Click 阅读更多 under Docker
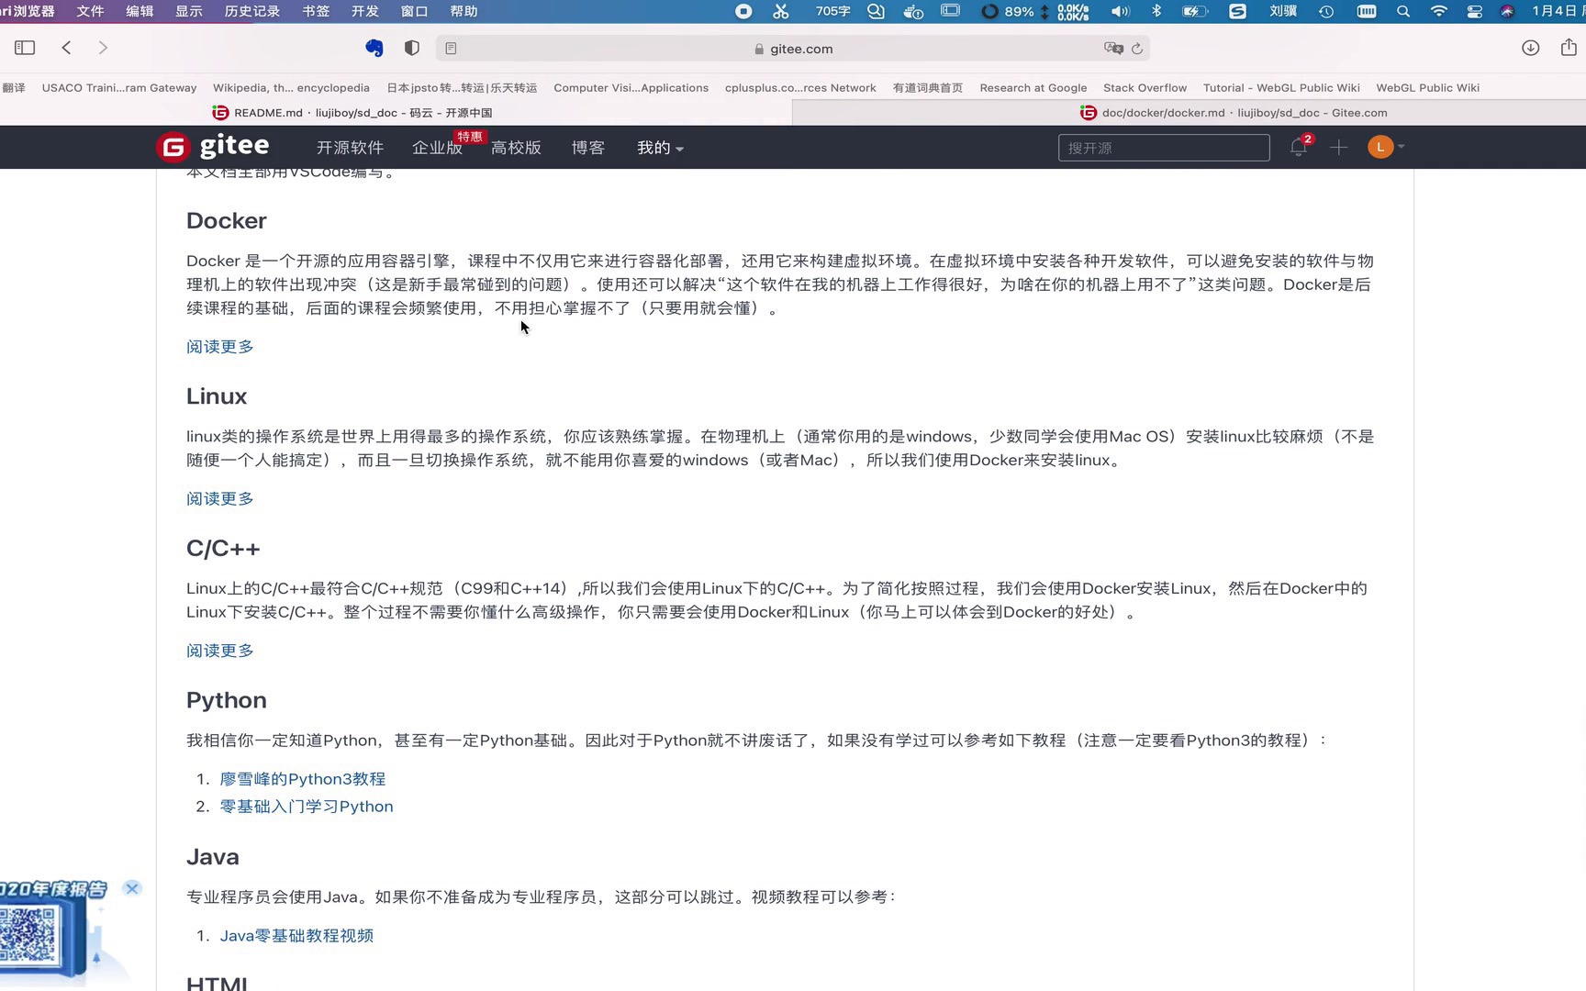This screenshot has width=1586, height=991. pyautogui.click(x=220, y=347)
